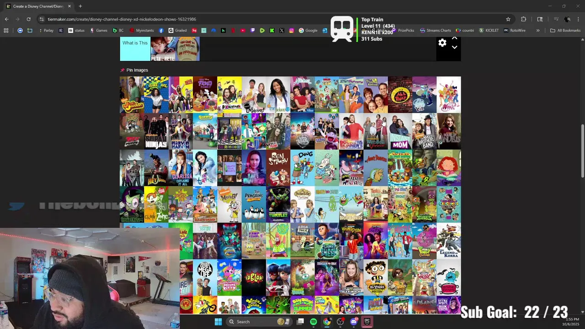585x329 pixels.
Task: Open the Instagram bookmark icon
Action: tap(292, 31)
